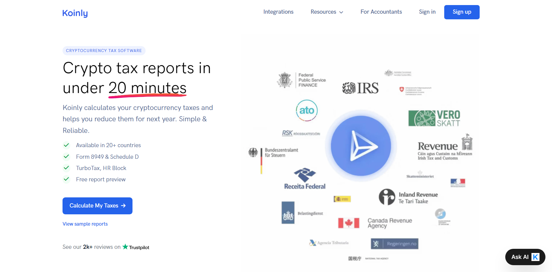552x272 pixels.
Task: Click the Inland Revenue logo icon
Action: click(x=387, y=197)
